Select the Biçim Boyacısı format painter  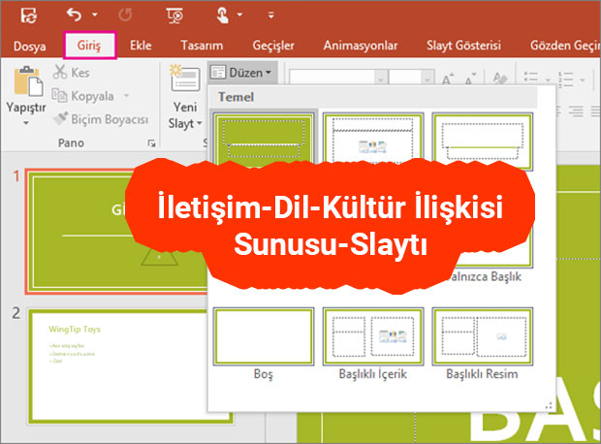pyautogui.click(x=61, y=118)
